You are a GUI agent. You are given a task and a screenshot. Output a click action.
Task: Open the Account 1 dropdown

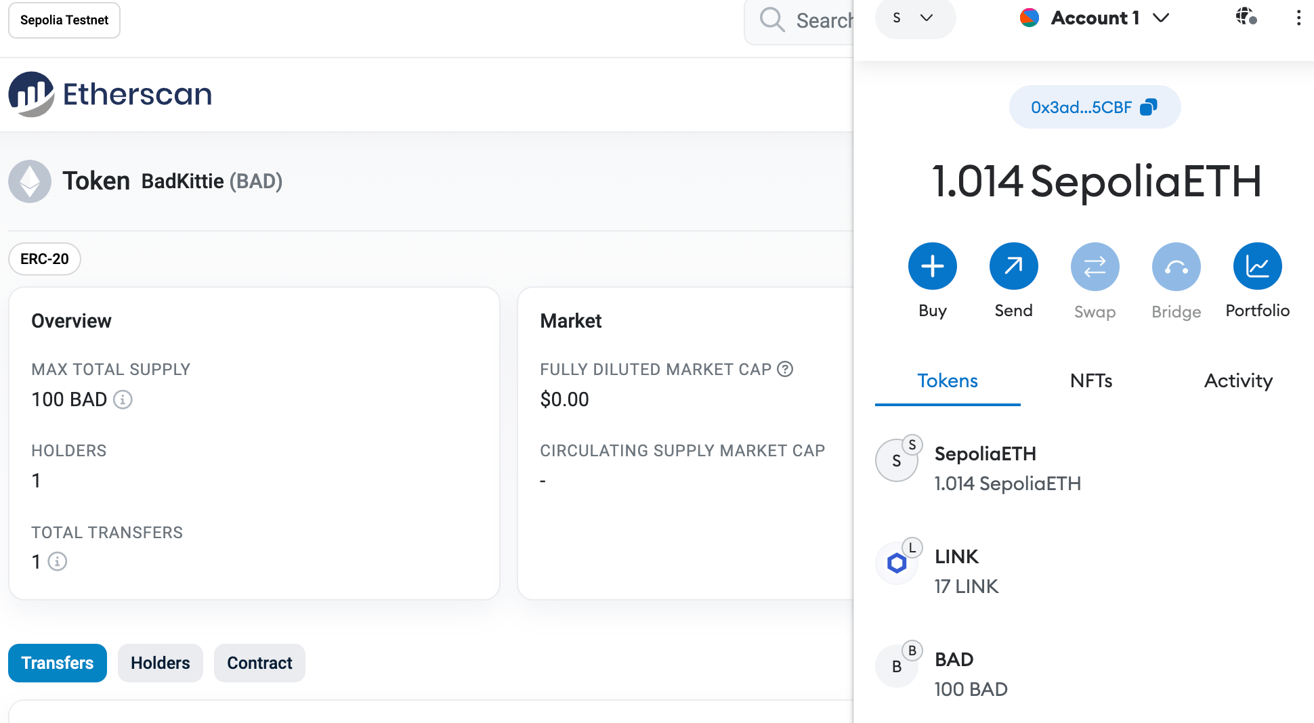1095,18
